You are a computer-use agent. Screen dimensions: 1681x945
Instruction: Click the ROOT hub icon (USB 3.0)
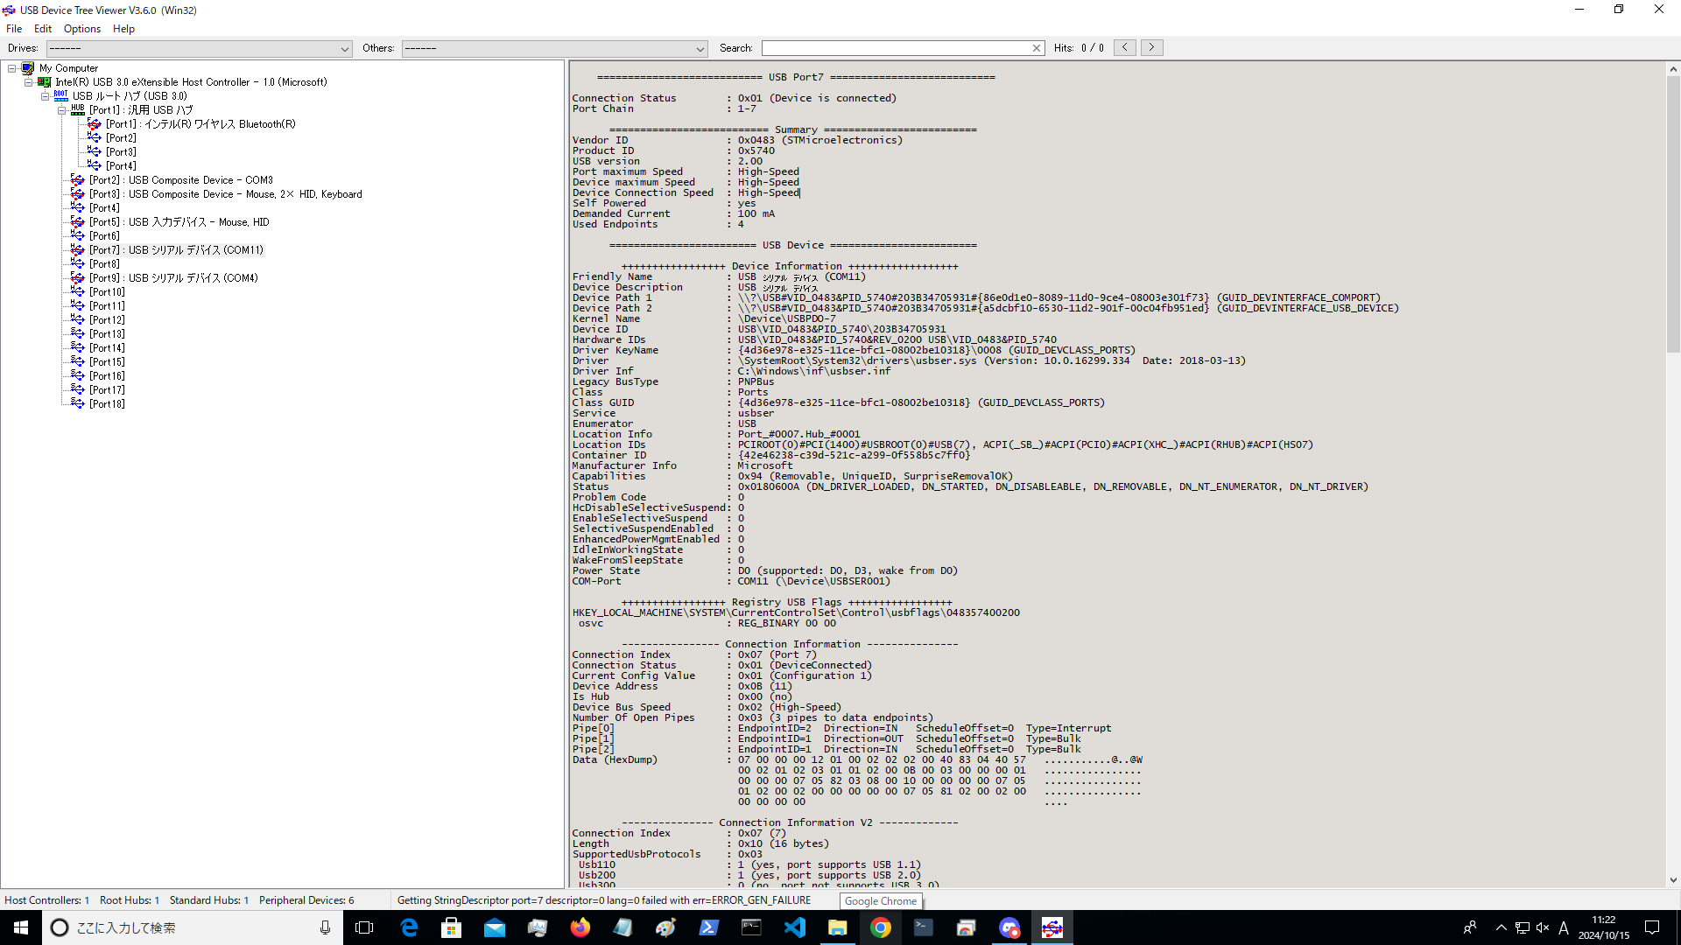62,95
